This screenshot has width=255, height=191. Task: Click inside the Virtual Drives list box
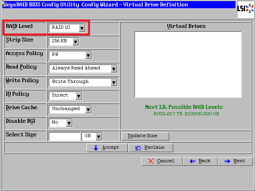[188, 64]
